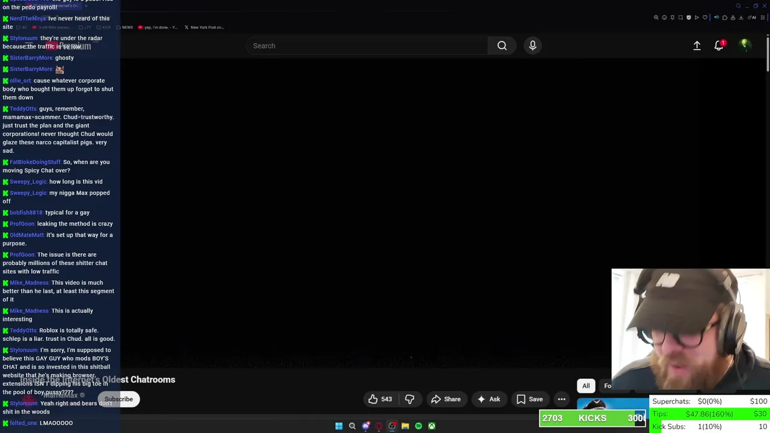The height and width of the screenshot is (433, 770).
Task: Select the All filter chip
Action: tap(586, 386)
